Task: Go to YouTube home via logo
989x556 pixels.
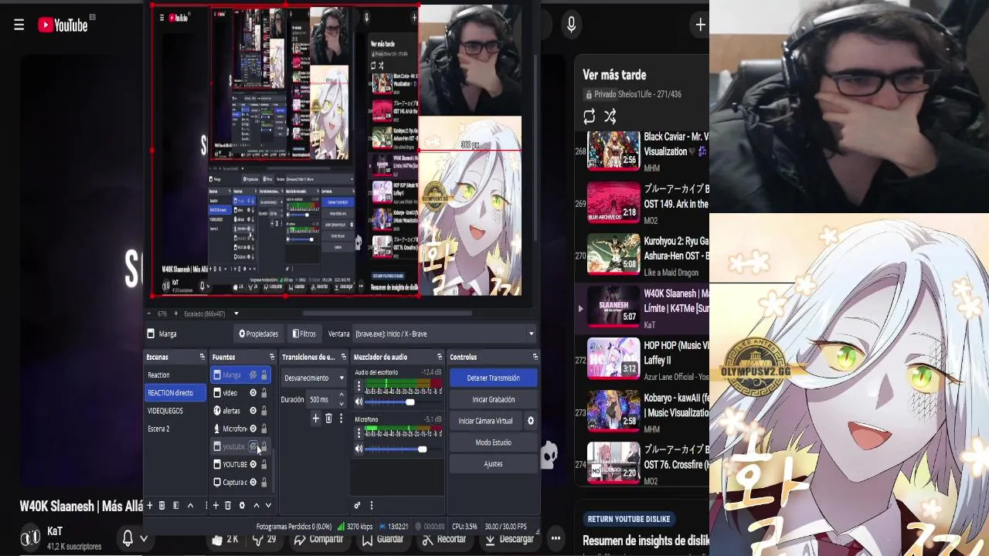Action: [63, 25]
